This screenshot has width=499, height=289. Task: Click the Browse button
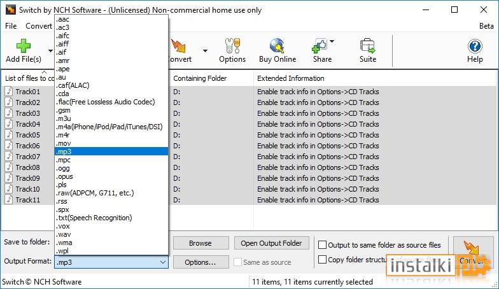(x=200, y=243)
